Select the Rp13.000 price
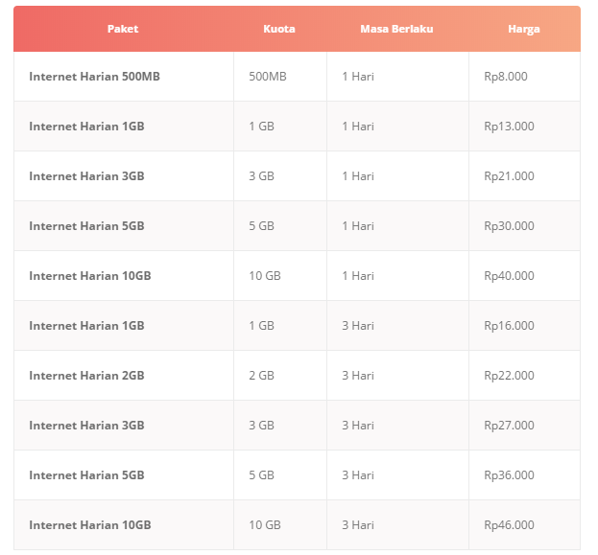Viewport: 598px width, 555px height. click(509, 127)
